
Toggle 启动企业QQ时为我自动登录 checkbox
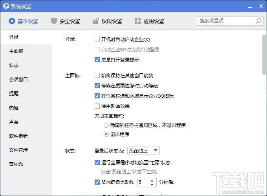point(97,50)
